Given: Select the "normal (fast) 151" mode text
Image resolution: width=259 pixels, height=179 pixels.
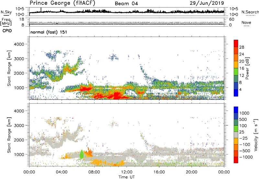Looking at the screenshot, I should (49, 32).
